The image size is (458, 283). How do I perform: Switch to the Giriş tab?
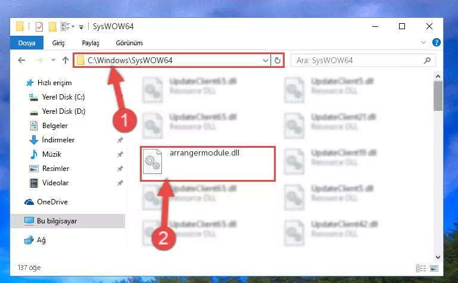click(58, 43)
